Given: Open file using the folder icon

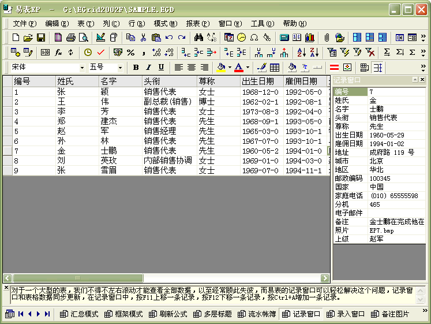Looking at the screenshot, I should click(28, 38).
